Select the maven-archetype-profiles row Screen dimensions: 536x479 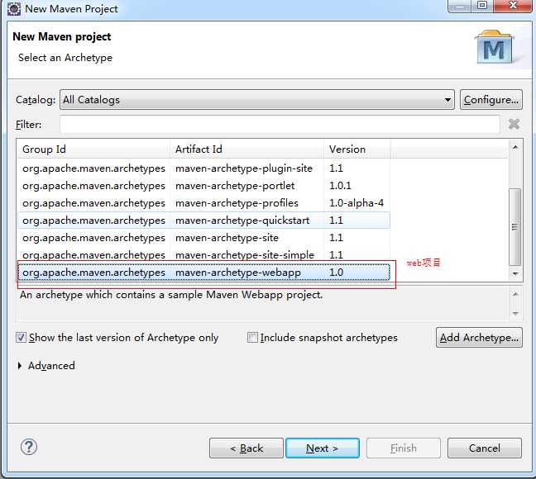click(x=203, y=203)
